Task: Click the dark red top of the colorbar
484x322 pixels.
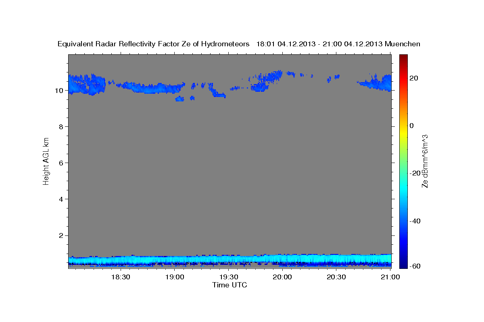Action: coord(403,58)
